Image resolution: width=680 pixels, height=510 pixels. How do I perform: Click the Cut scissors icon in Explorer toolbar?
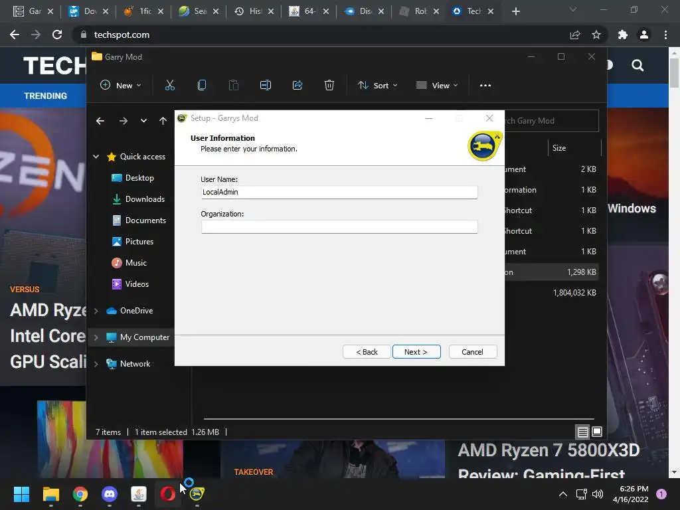point(169,86)
